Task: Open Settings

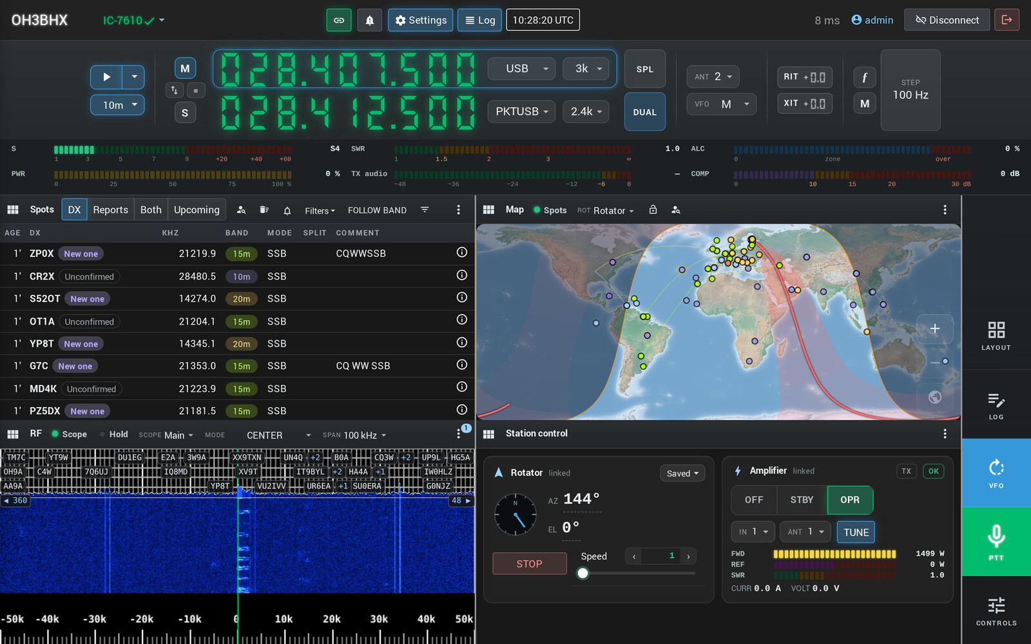Action: pos(421,20)
